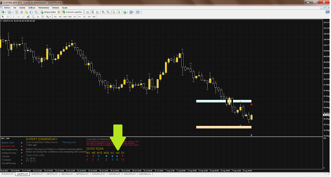Image resolution: width=331 pixels, height=177 pixels.
Task: Click the red dot marker on chart
Action: [251, 104]
